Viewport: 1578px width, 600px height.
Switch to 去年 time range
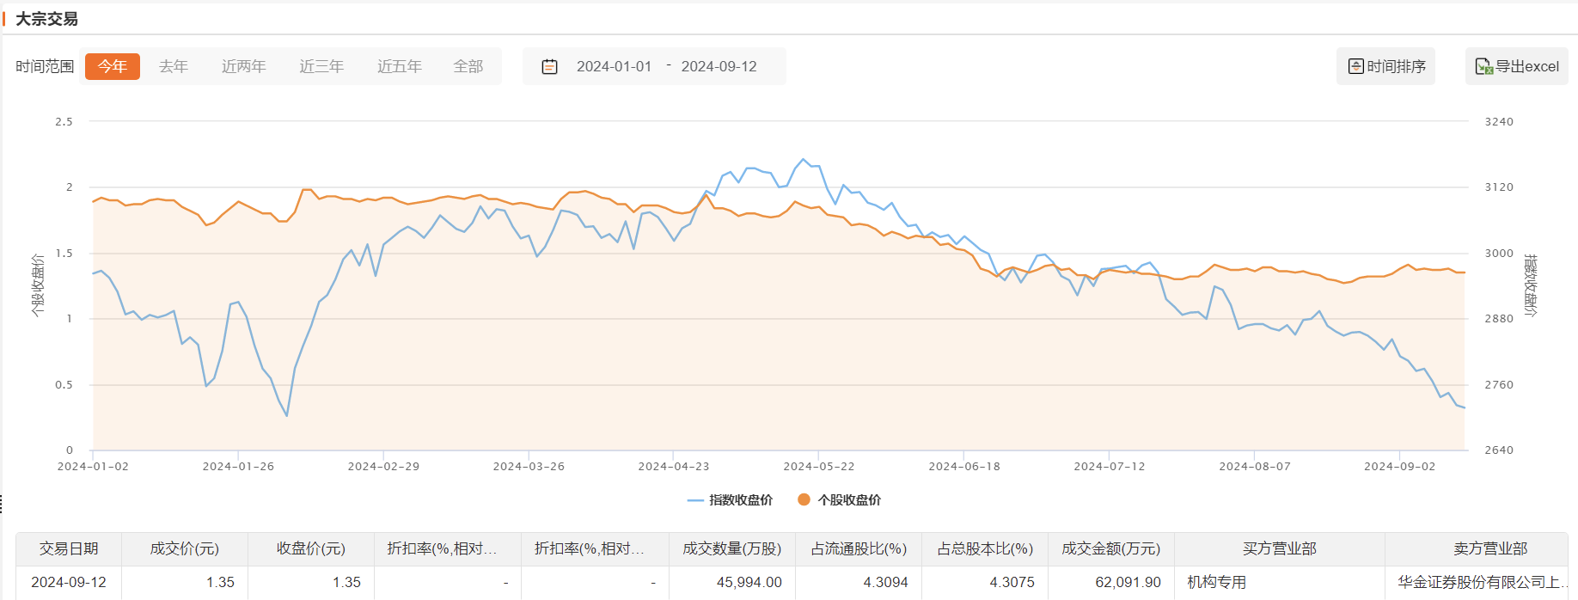click(173, 66)
